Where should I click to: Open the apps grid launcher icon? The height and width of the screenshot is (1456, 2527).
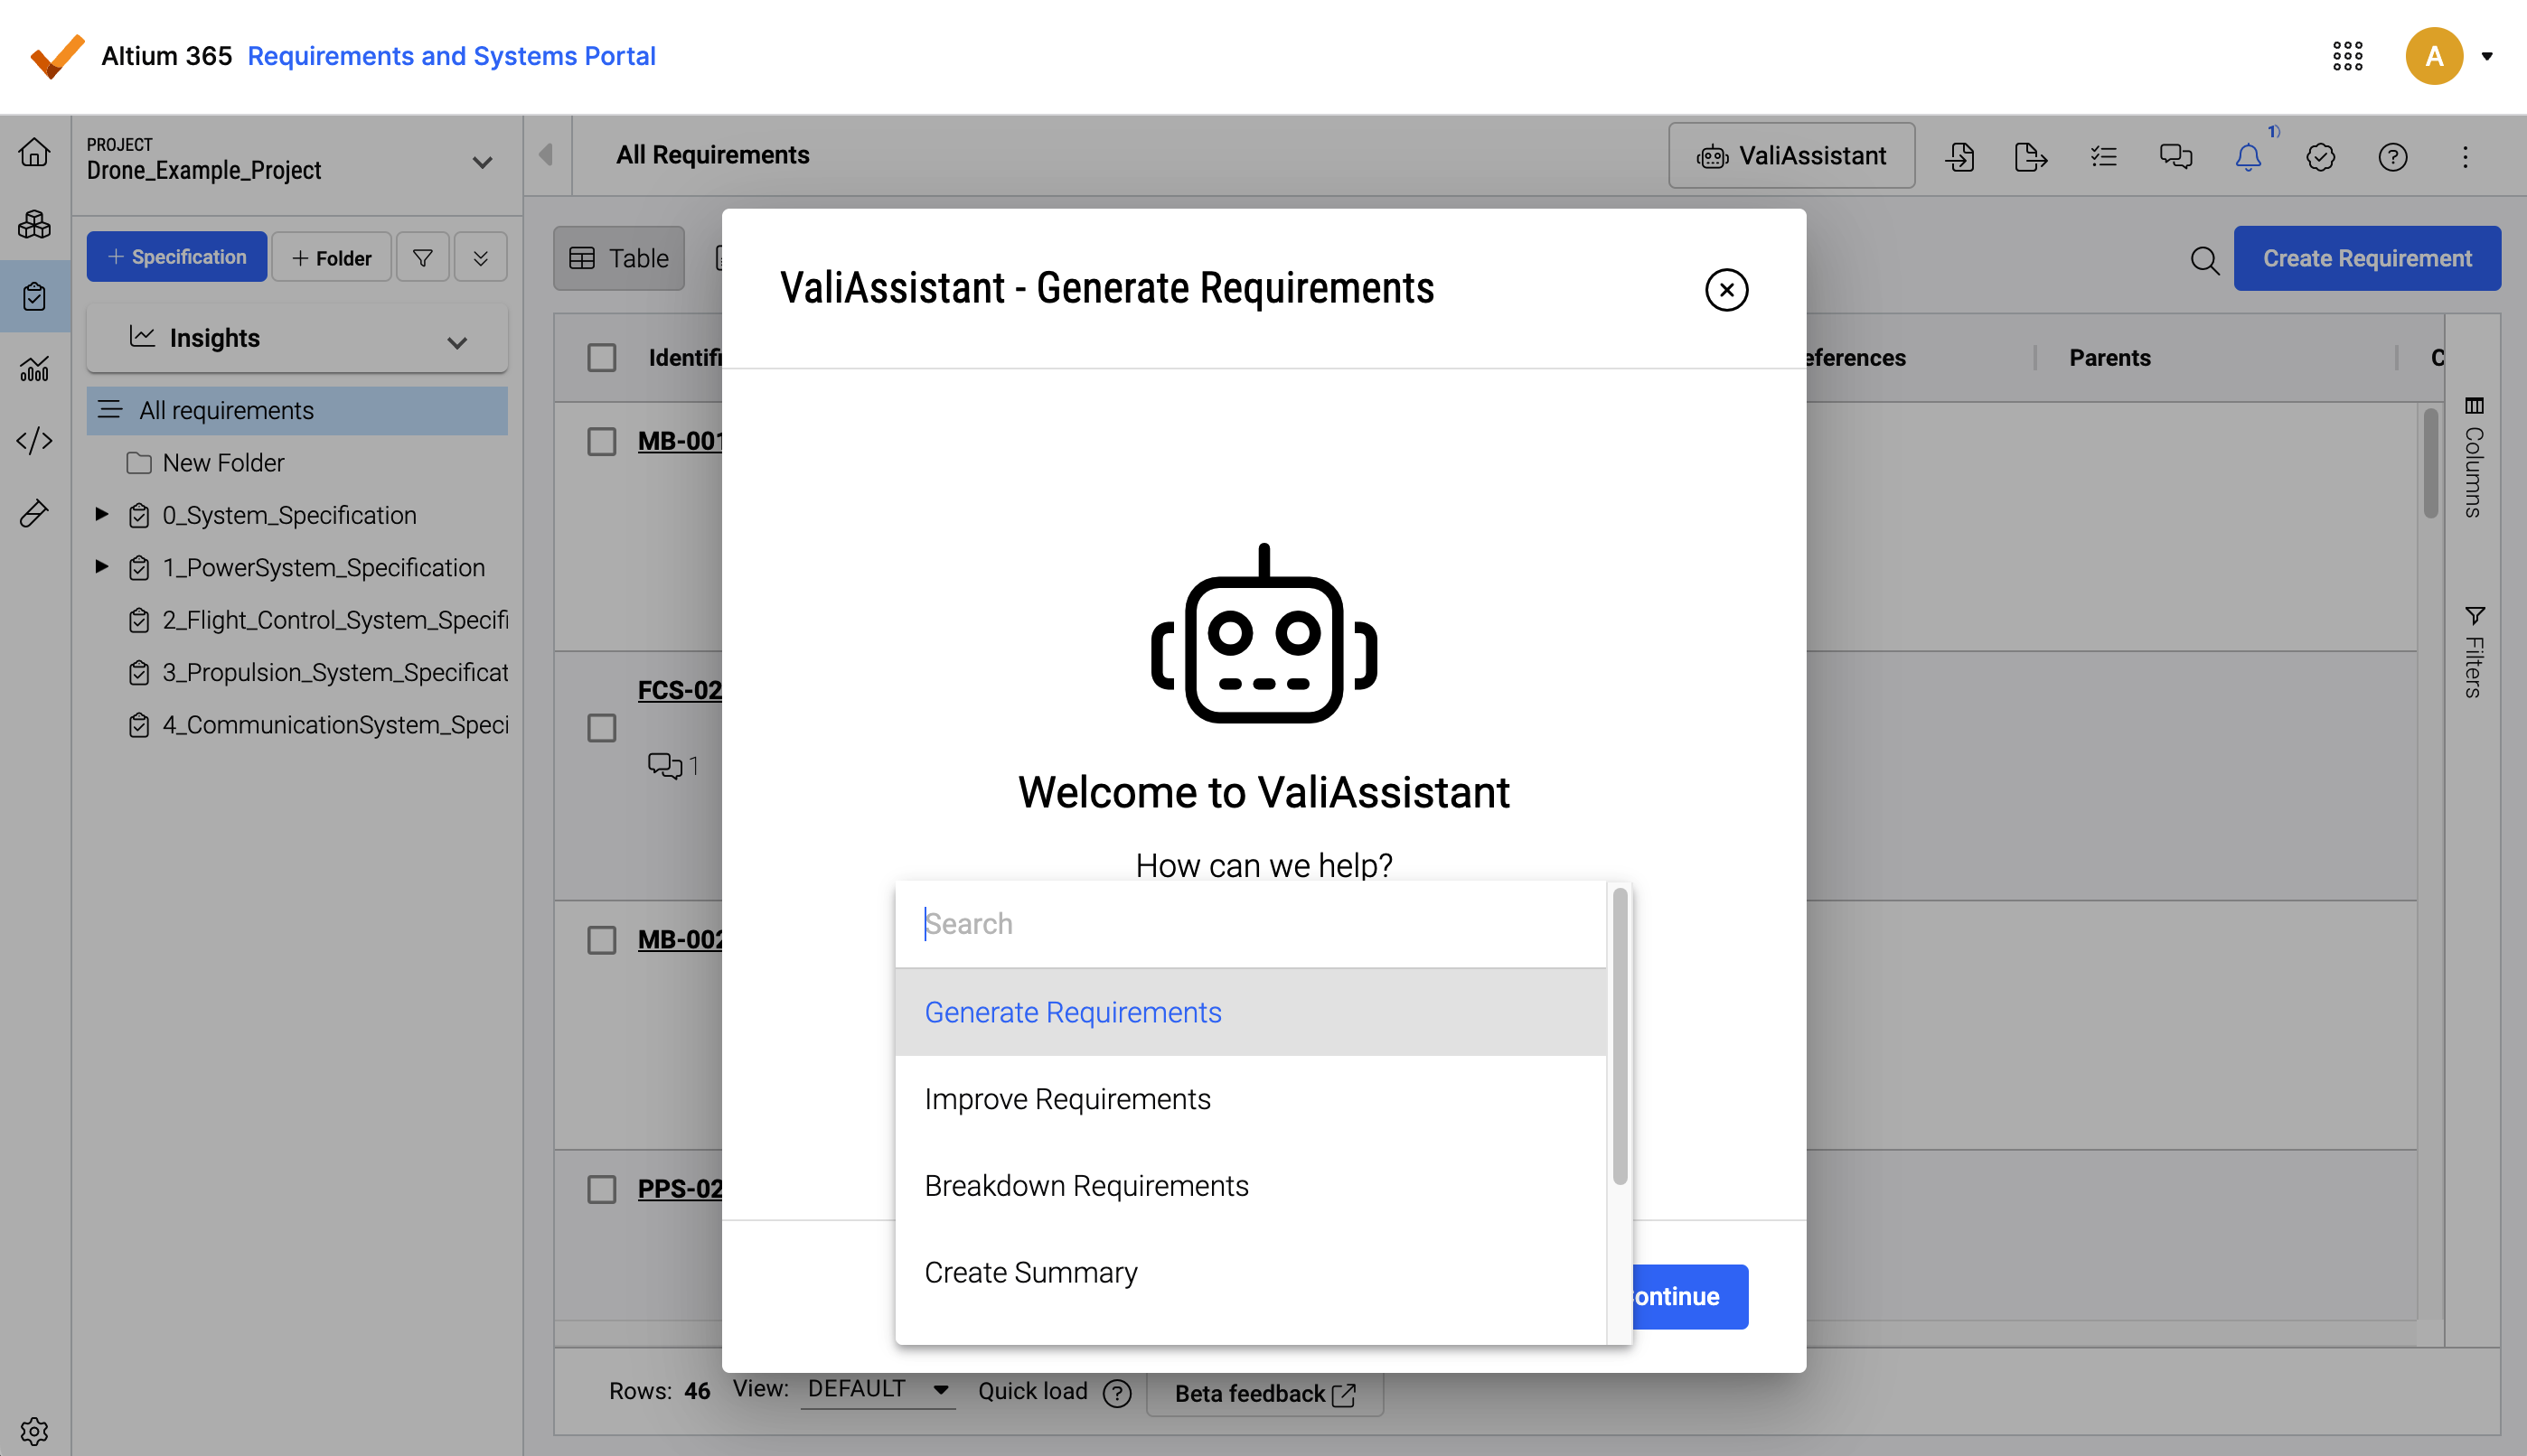2347,56
